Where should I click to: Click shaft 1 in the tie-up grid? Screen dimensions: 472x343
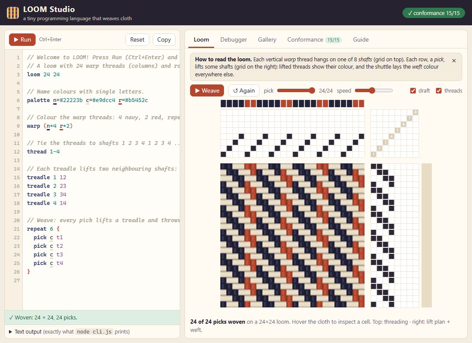click(x=374, y=154)
